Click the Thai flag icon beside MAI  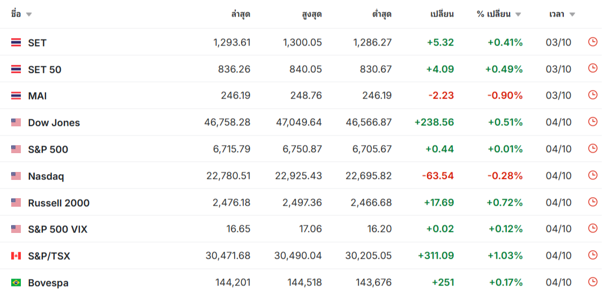coord(16,96)
